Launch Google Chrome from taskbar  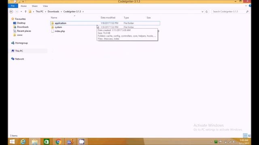pos(58,141)
